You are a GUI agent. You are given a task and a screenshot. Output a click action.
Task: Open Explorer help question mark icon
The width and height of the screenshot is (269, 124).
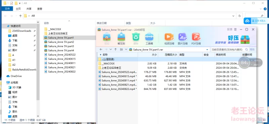pyautogui.click(x=265, y=9)
